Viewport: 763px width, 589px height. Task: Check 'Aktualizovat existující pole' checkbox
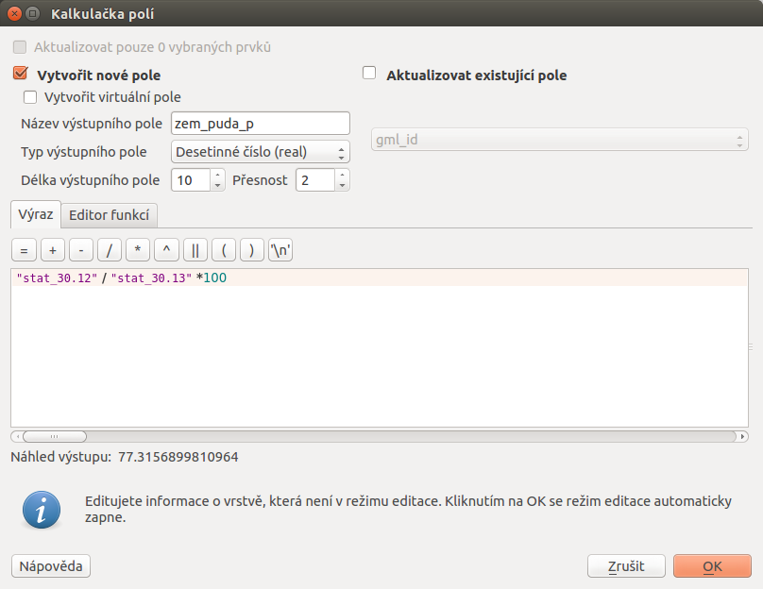pyautogui.click(x=369, y=74)
